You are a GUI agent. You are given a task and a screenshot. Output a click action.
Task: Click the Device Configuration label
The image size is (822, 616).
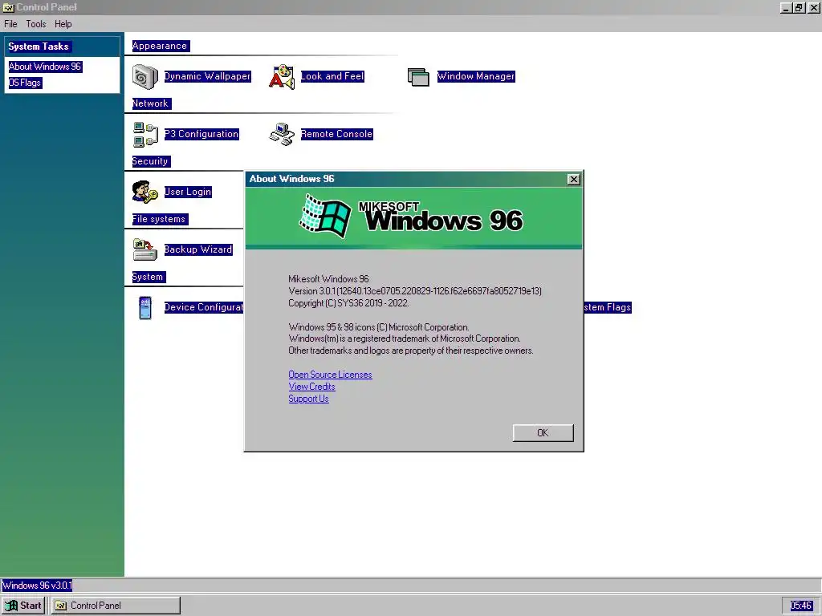tap(204, 307)
